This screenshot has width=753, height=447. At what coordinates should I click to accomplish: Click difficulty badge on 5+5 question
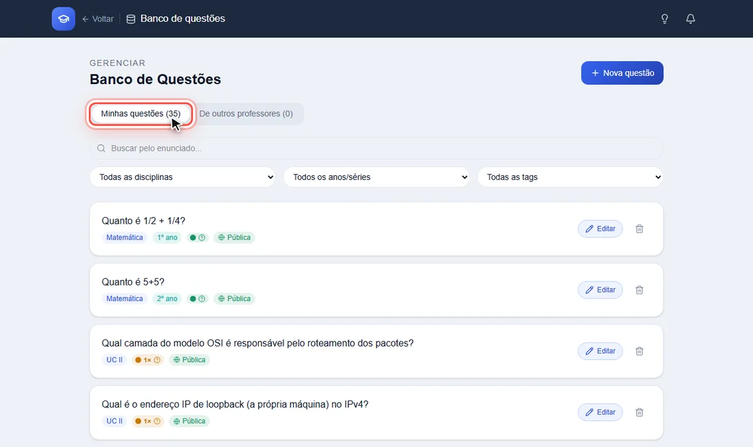tap(197, 298)
